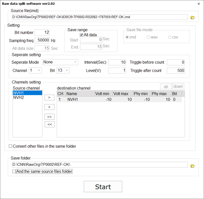Click the Source file path field

pyautogui.click(x=100, y=17)
